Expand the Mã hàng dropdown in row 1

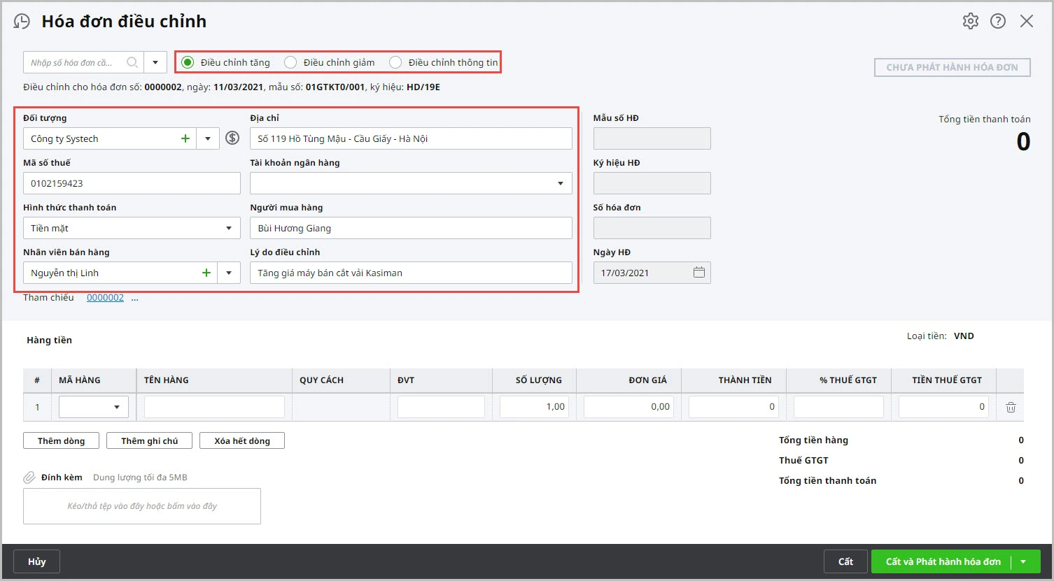(x=117, y=407)
